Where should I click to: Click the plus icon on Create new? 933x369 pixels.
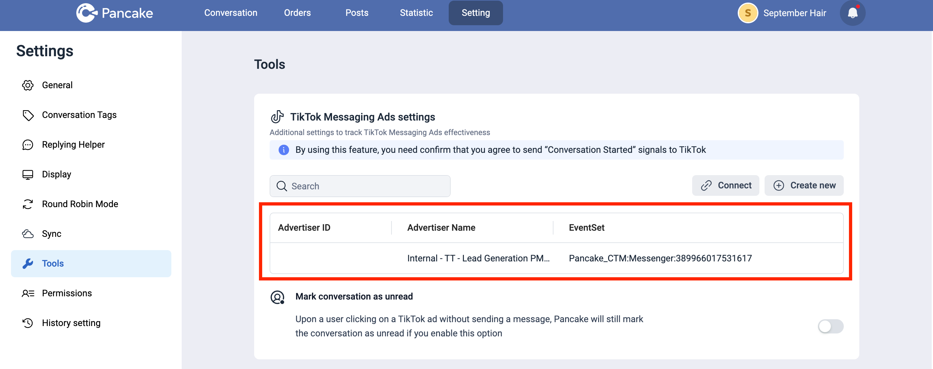779,185
